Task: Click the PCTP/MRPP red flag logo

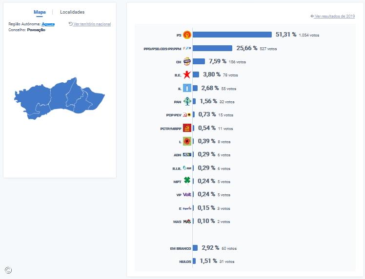Action: (x=186, y=128)
